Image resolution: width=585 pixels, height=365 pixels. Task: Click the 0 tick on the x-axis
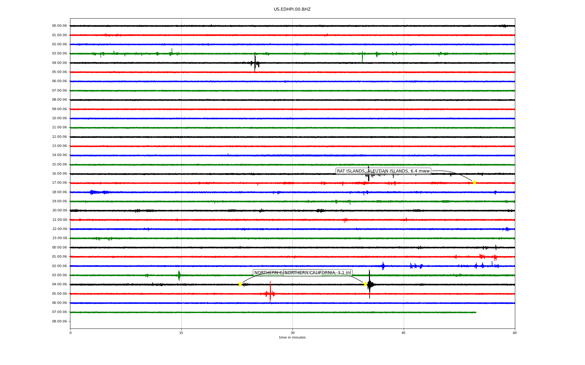pos(70,333)
